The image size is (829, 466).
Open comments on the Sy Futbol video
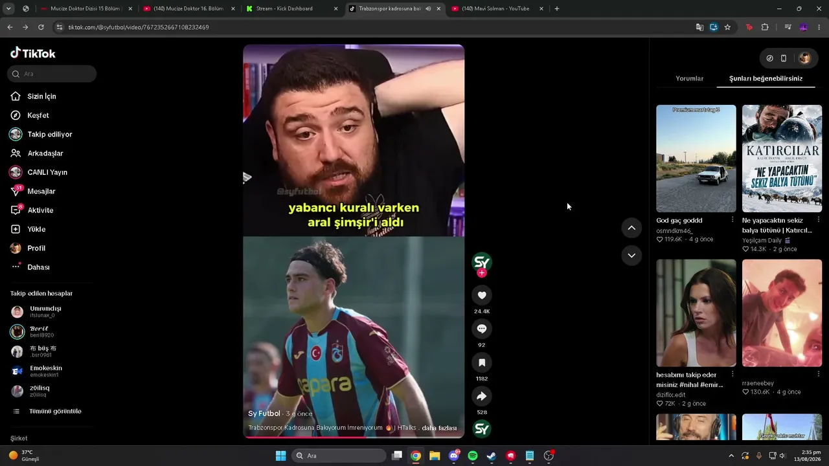click(482, 329)
